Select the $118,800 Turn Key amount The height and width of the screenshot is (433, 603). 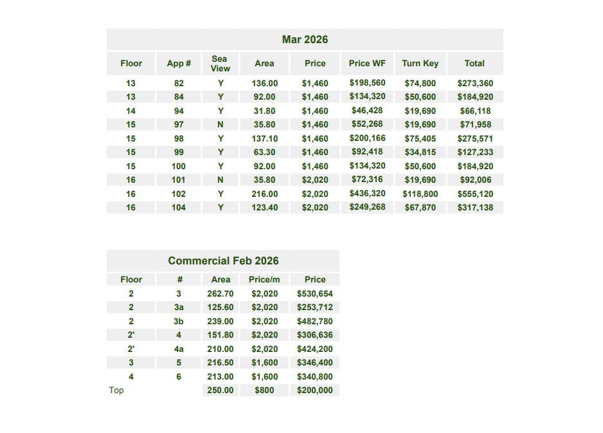click(x=420, y=194)
